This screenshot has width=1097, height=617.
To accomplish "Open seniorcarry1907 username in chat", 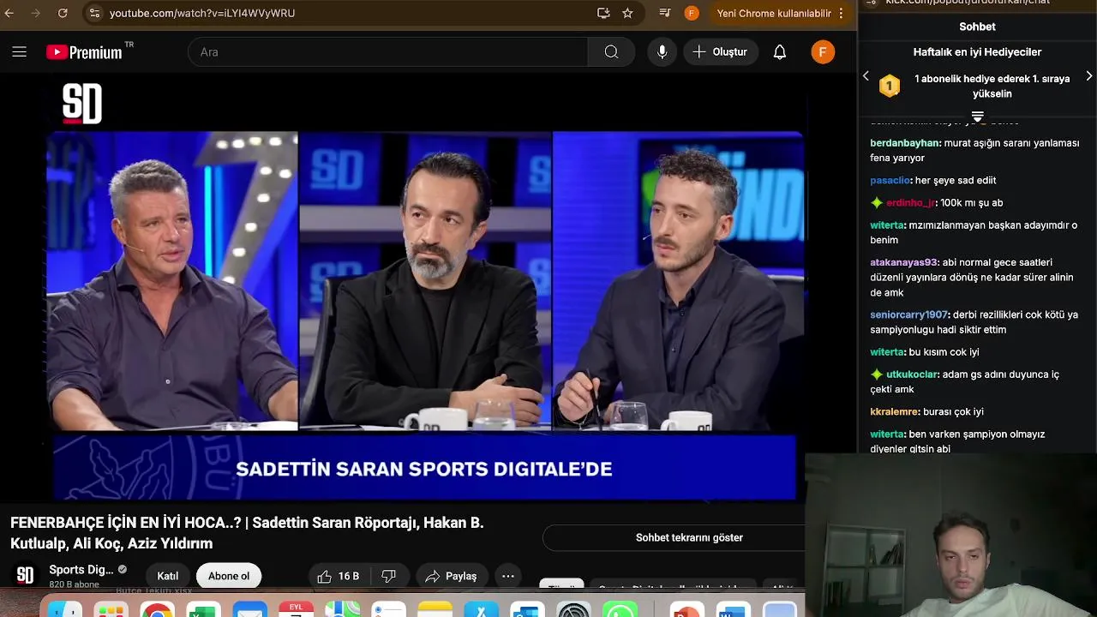I will point(908,314).
